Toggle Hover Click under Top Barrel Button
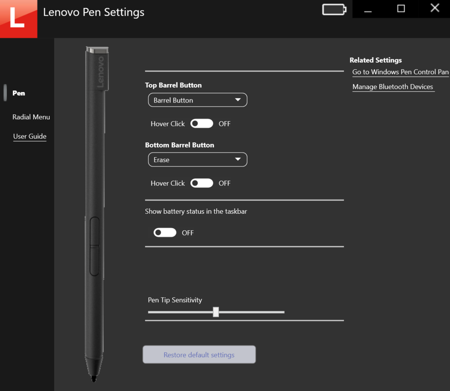450x391 pixels. click(202, 124)
